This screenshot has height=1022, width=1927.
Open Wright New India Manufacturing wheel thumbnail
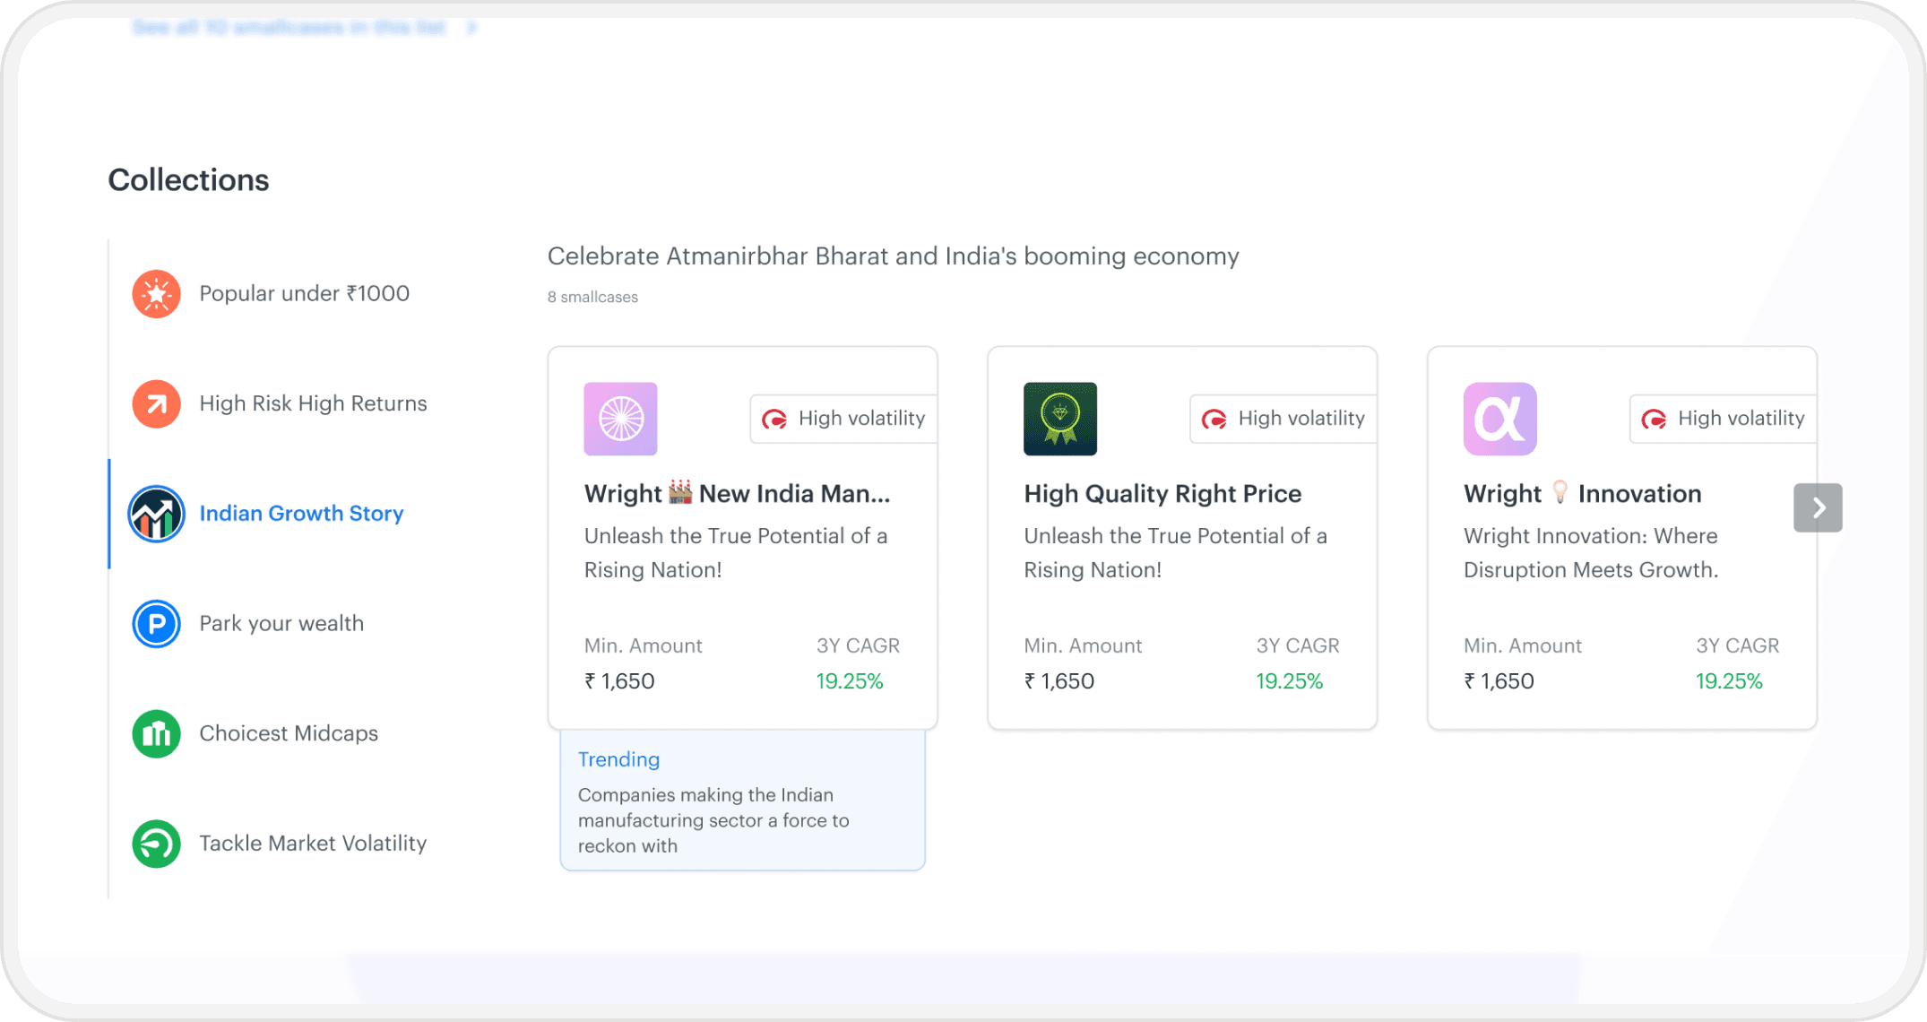[620, 419]
